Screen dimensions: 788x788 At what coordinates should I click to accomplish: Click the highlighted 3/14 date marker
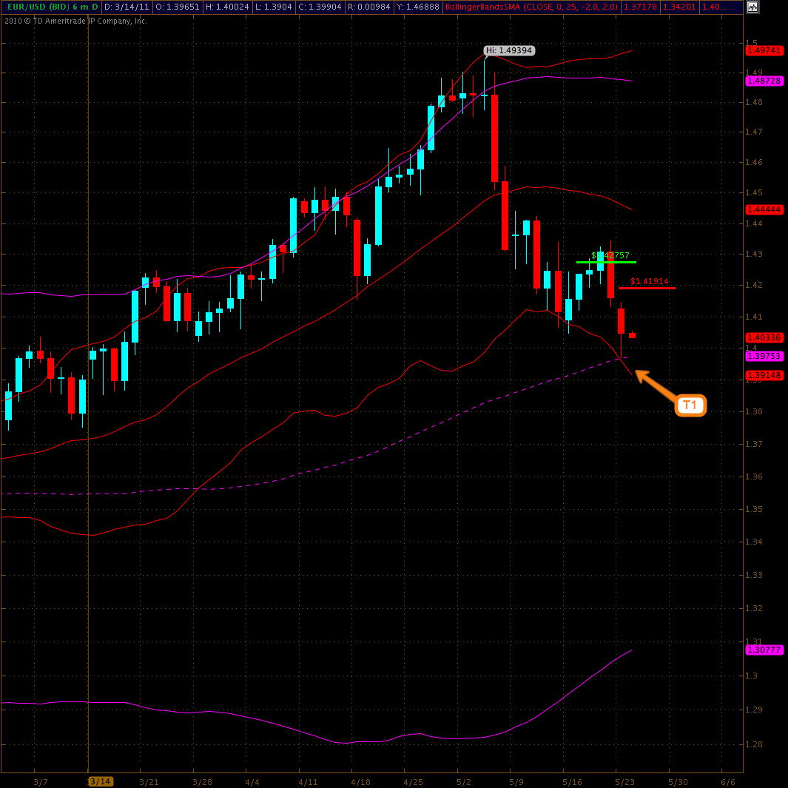point(100,781)
